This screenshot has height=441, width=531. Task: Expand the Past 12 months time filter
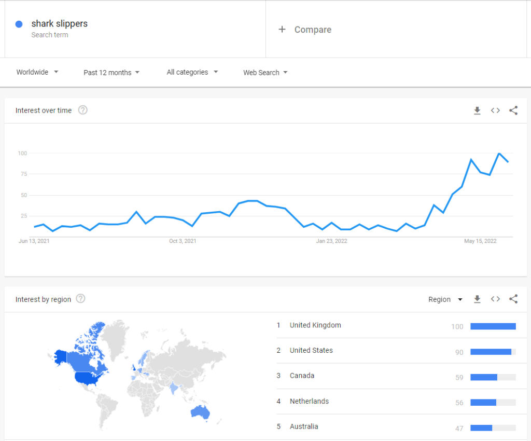click(x=111, y=73)
